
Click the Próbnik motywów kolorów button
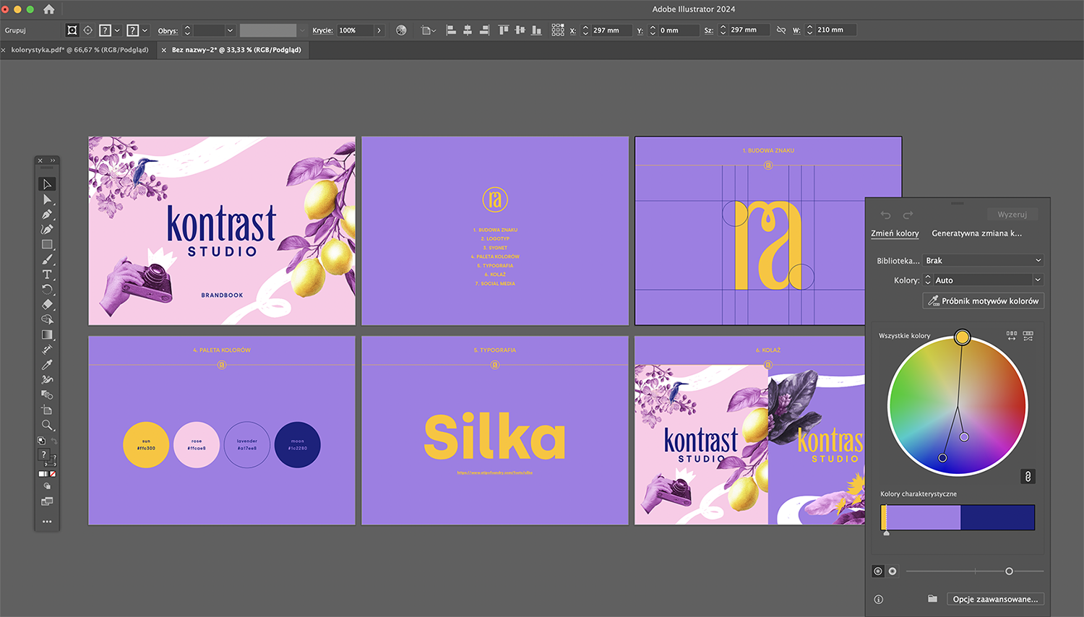[x=983, y=301]
